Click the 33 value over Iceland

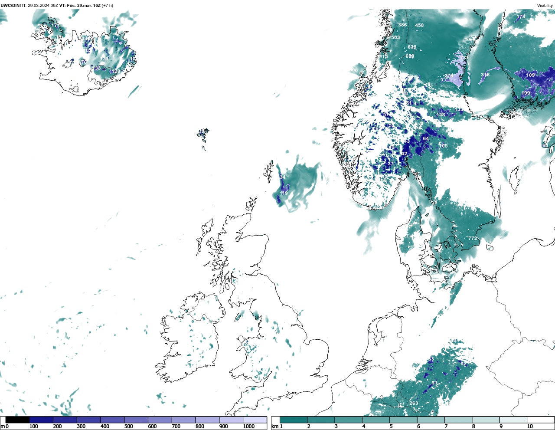(98, 68)
